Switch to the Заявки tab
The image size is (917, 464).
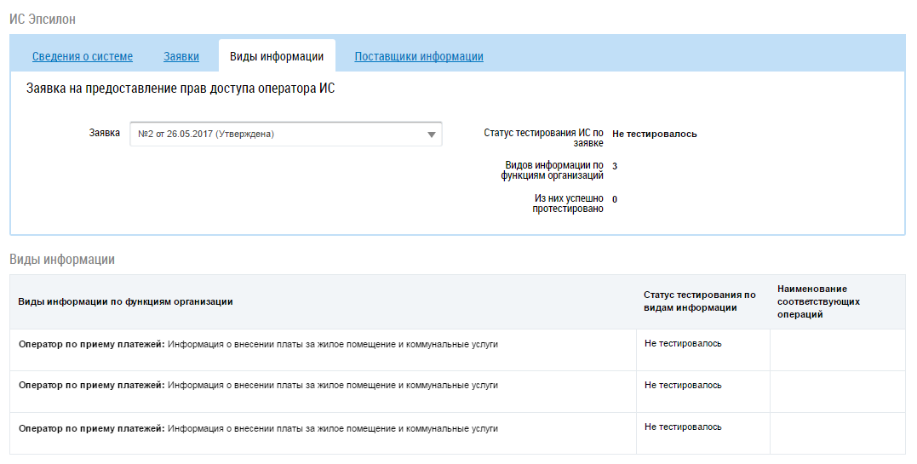pyautogui.click(x=181, y=57)
